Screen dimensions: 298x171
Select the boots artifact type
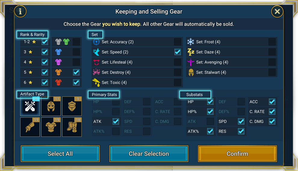pyautogui.click(x=72, y=127)
